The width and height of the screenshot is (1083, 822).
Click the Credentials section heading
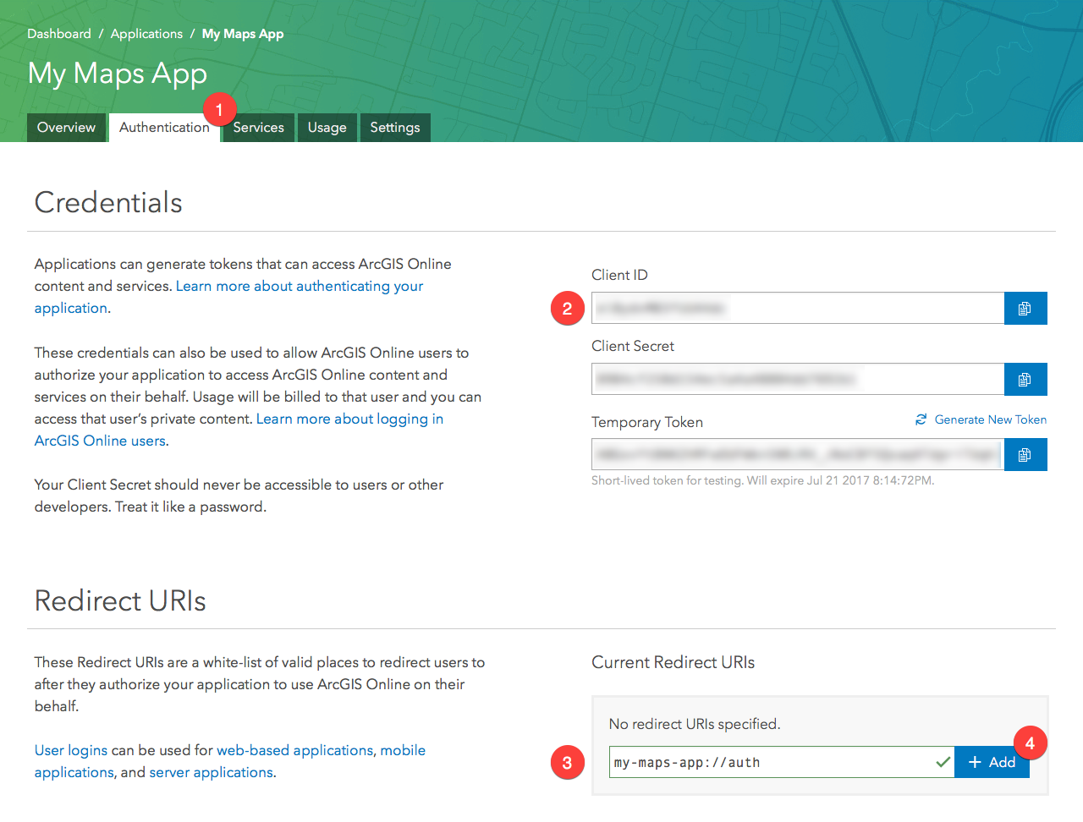[108, 203]
